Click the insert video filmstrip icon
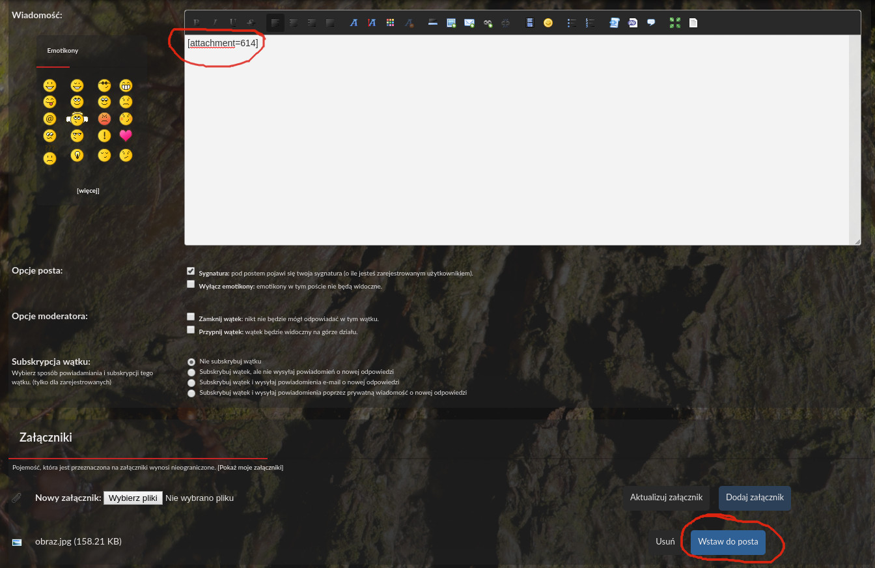 click(530, 23)
